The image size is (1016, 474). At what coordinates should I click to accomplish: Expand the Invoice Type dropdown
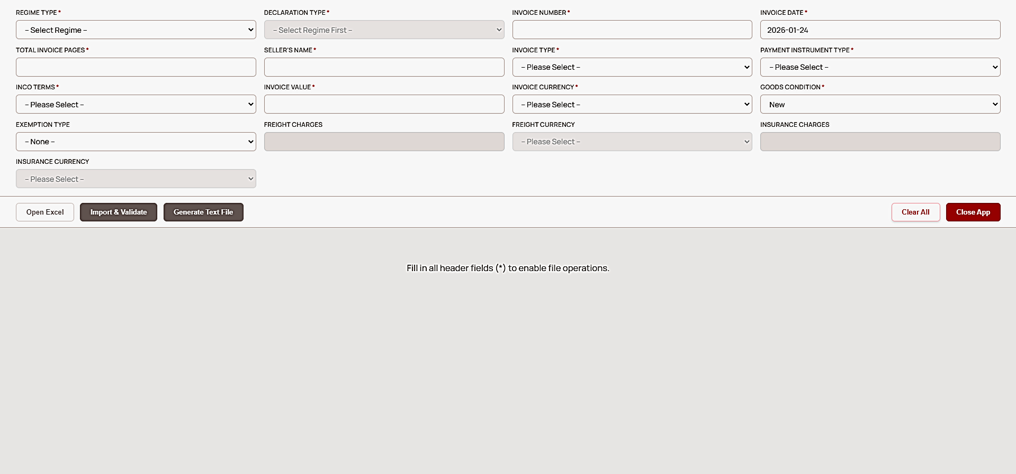[x=632, y=67]
